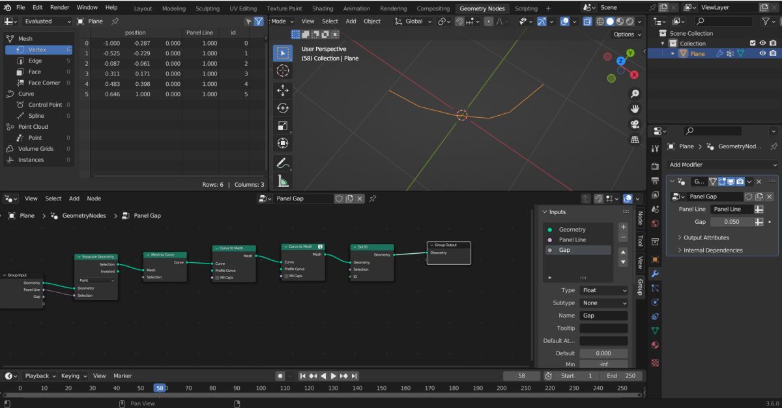The image size is (782, 408).
Task: Open node editor Add menu
Action: tap(74, 198)
